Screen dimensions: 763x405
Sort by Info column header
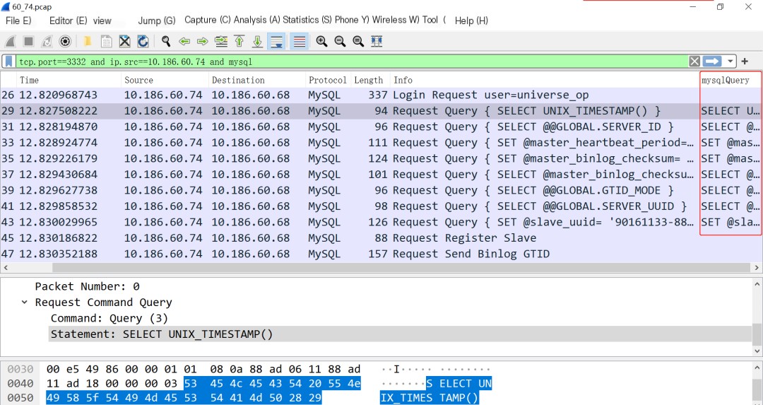click(545, 80)
